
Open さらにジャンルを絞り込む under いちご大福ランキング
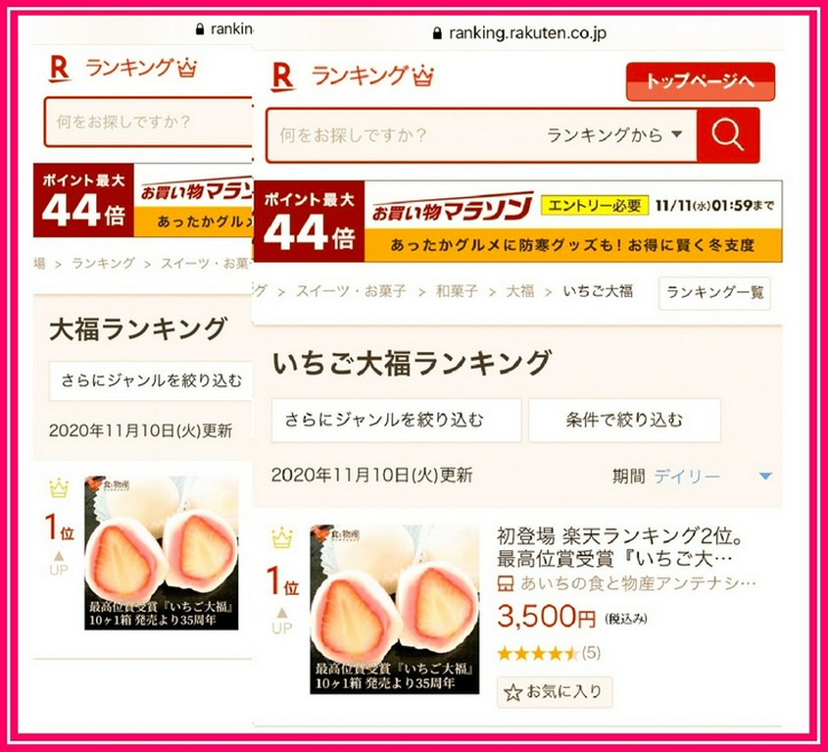coord(396,421)
